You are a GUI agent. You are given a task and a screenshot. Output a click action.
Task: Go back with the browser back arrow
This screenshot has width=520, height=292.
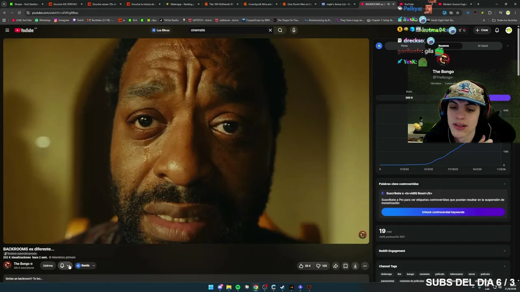tap(4, 13)
